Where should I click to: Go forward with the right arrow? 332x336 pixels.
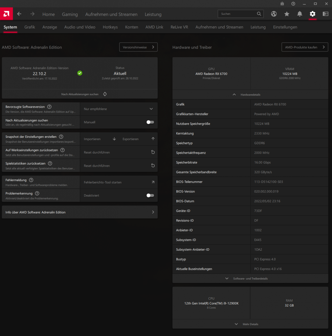(x=33, y=14)
